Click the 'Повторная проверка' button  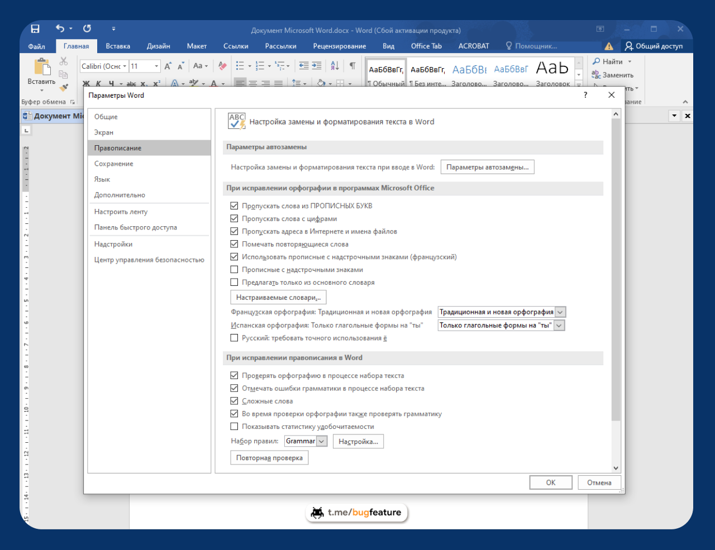(x=269, y=458)
